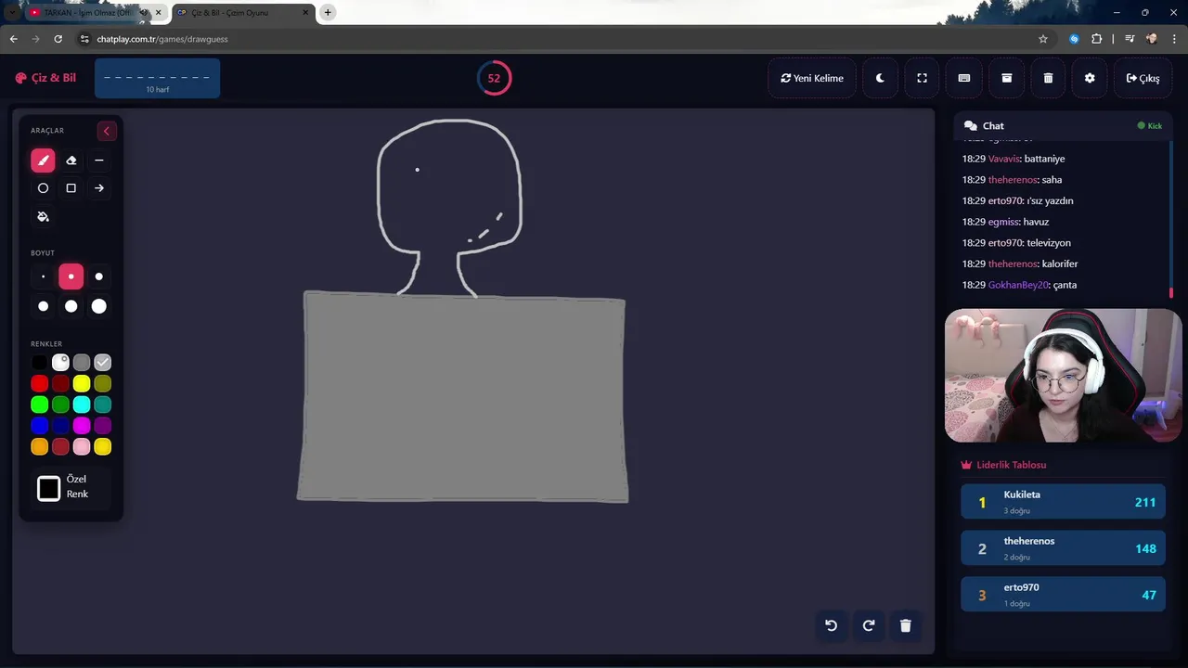The image size is (1188, 668).
Task: Choose the smallest brush size
Action: pyautogui.click(x=43, y=276)
